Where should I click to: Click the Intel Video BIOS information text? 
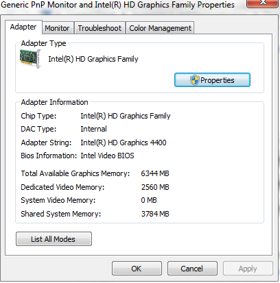click(107, 156)
